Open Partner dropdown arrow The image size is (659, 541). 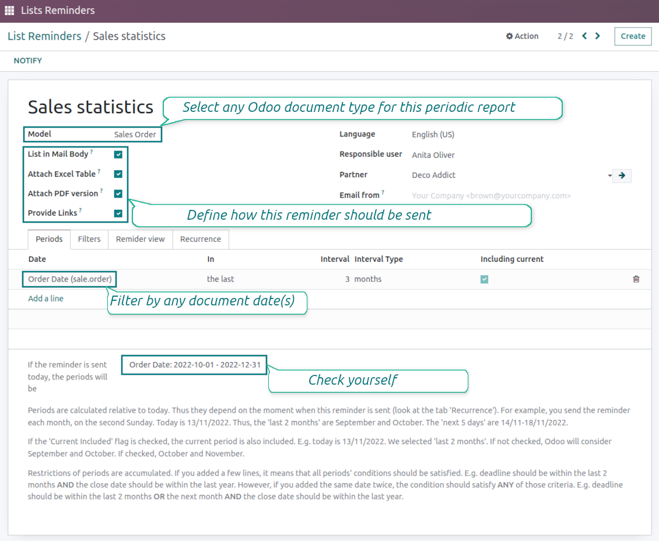609,175
